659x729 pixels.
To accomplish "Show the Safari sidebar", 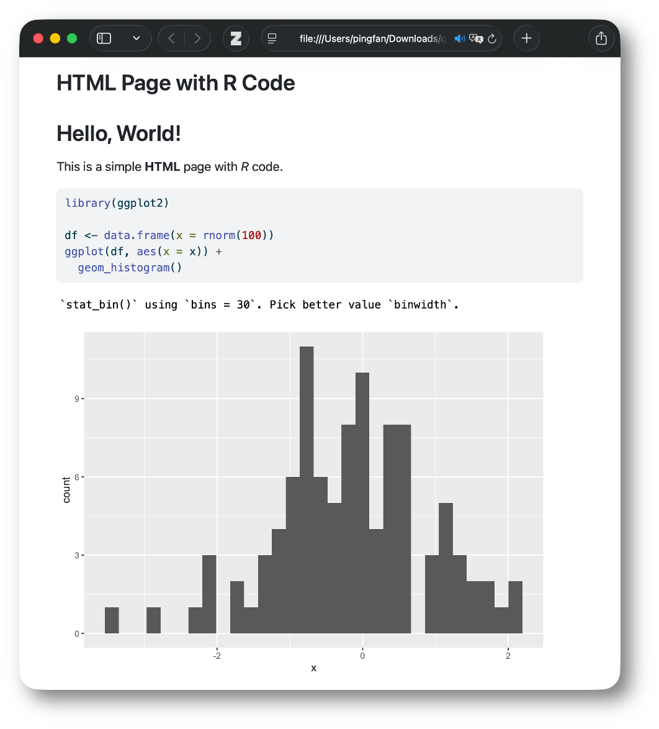I will 104,38.
